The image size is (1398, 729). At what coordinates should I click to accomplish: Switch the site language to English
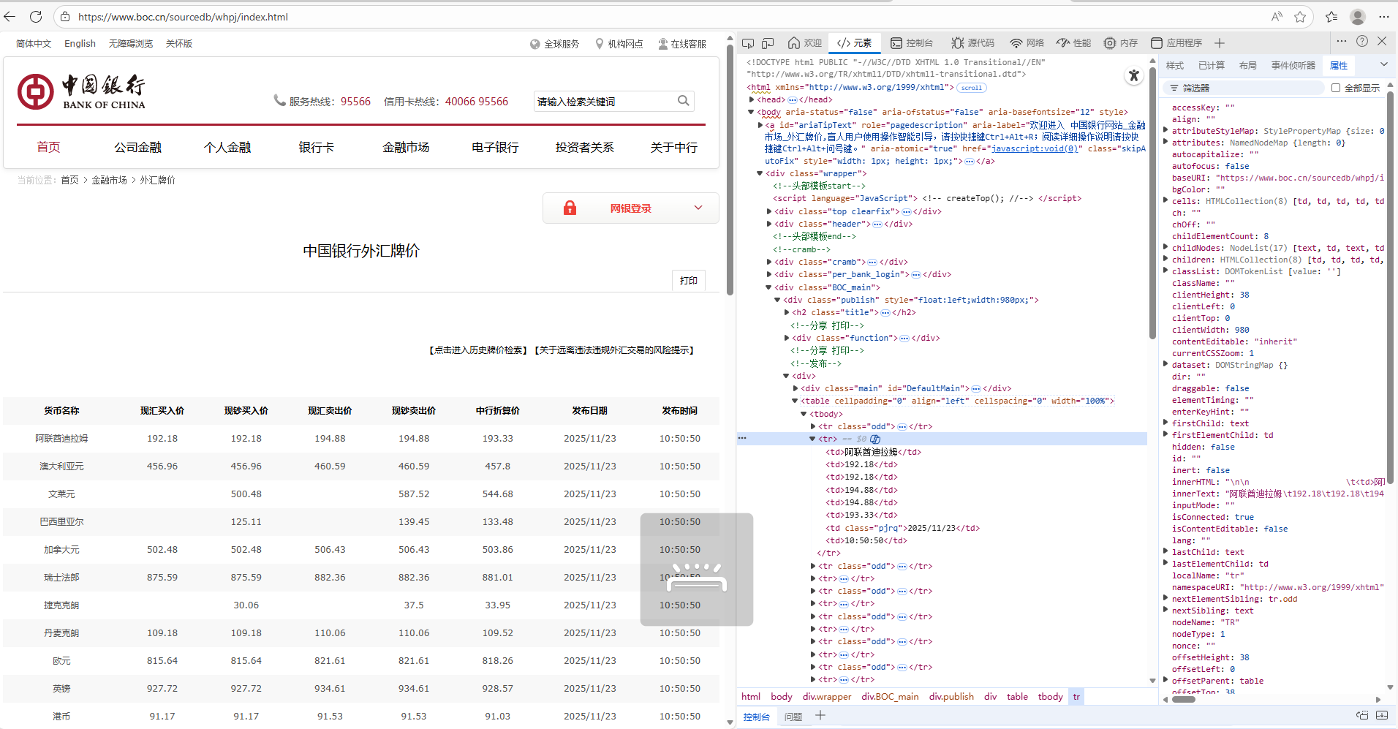pos(80,44)
